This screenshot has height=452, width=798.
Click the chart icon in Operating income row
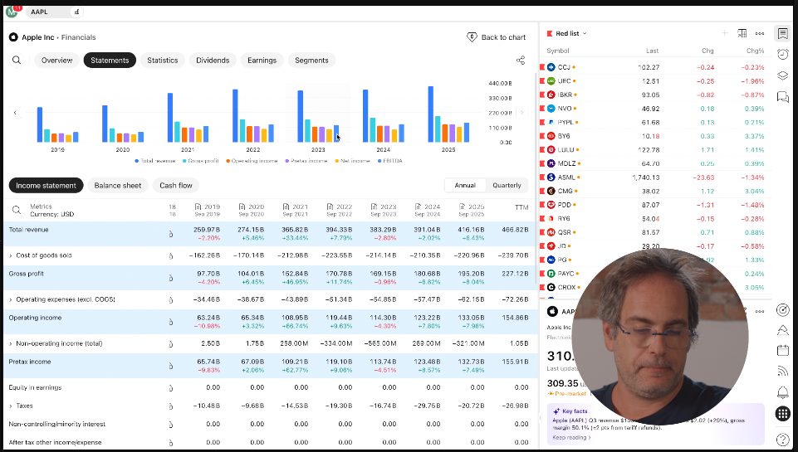tap(170, 322)
